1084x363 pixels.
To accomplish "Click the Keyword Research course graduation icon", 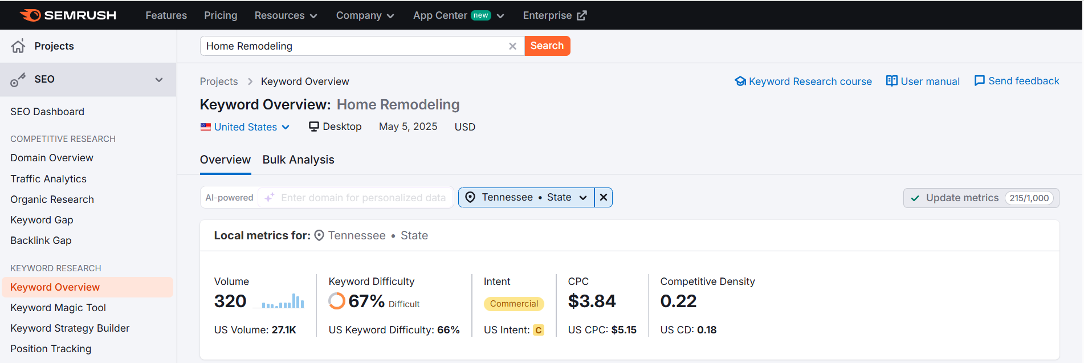I will pos(740,81).
